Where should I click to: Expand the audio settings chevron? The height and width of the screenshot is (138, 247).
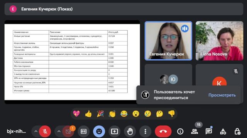36,131
